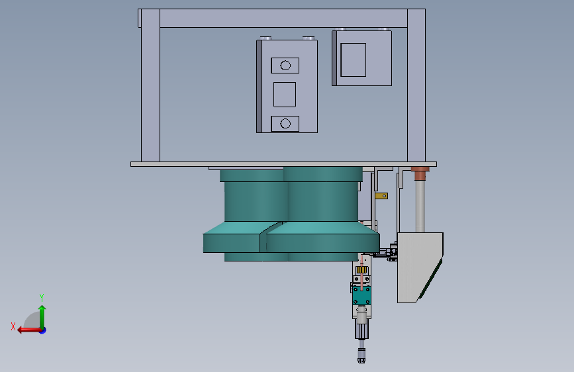Select the wide horizontal base plate
Viewport: 574px width, 372px height.
coord(284,164)
